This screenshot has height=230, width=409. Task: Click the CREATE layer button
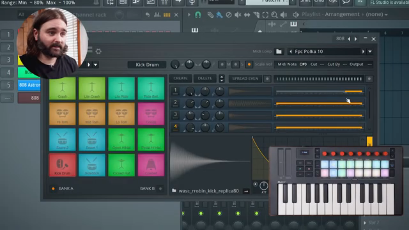(180, 79)
